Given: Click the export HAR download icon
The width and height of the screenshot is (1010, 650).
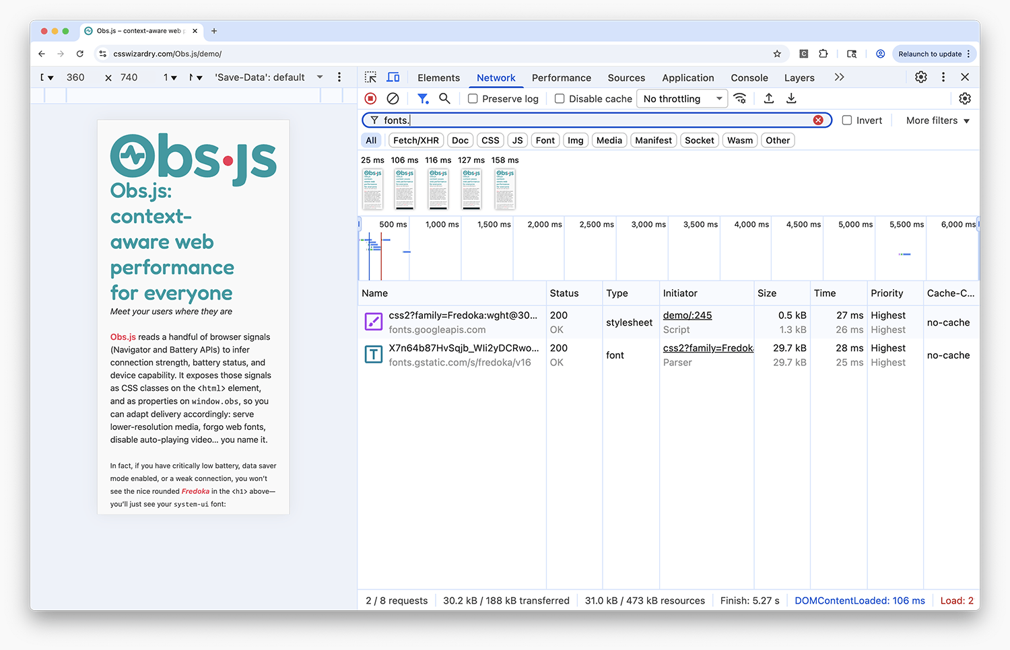Looking at the screenshot, I should (x=791, y=98).
